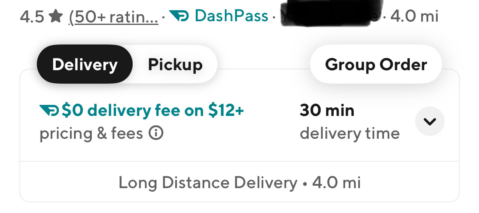Image resolution: width=479 pixels, height=213 pixels.
Task: Tap the "pricing & fees" label
Action: pos(91,133)
